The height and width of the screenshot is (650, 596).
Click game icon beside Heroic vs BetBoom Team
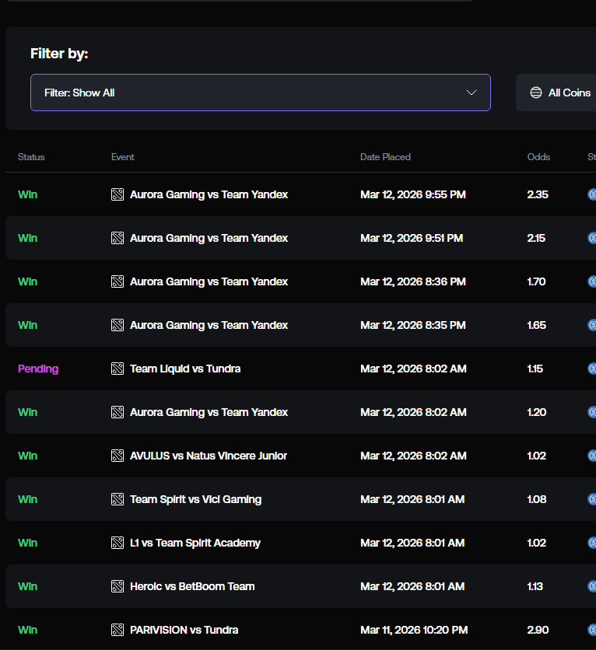point(117,586)
